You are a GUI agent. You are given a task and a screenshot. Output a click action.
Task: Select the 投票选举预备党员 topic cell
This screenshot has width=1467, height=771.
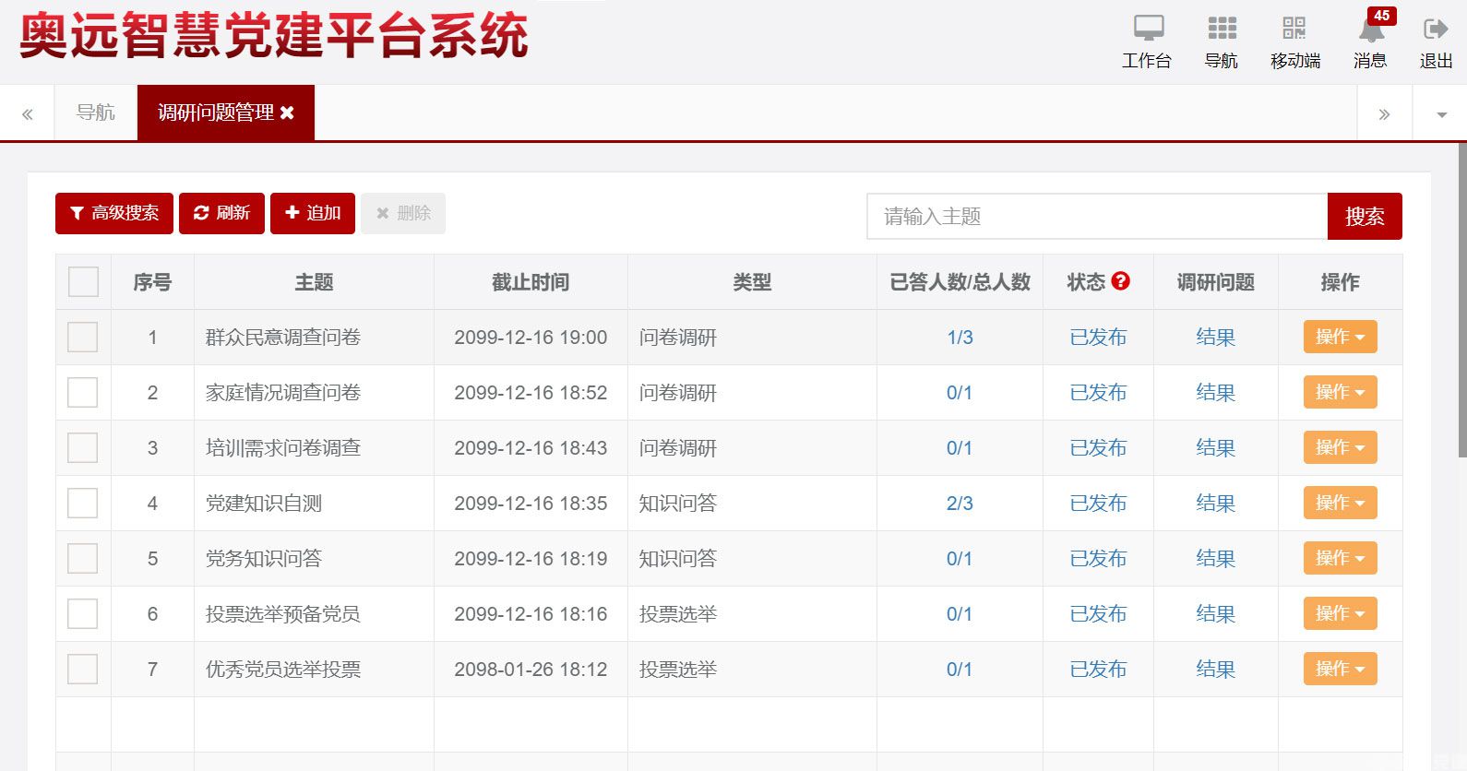314,613
